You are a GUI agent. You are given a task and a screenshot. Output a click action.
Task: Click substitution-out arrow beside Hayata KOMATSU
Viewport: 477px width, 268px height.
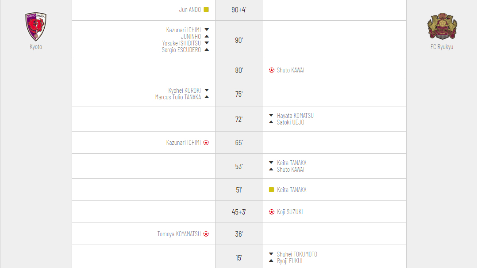(271, 116)
